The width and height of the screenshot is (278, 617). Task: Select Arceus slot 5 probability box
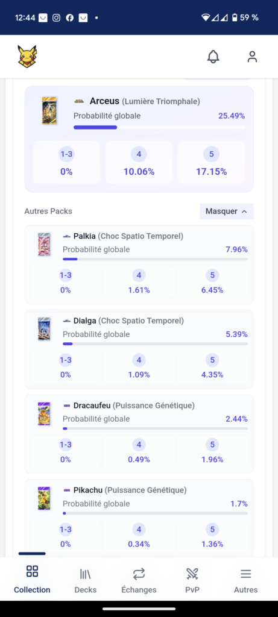(212, 162)
